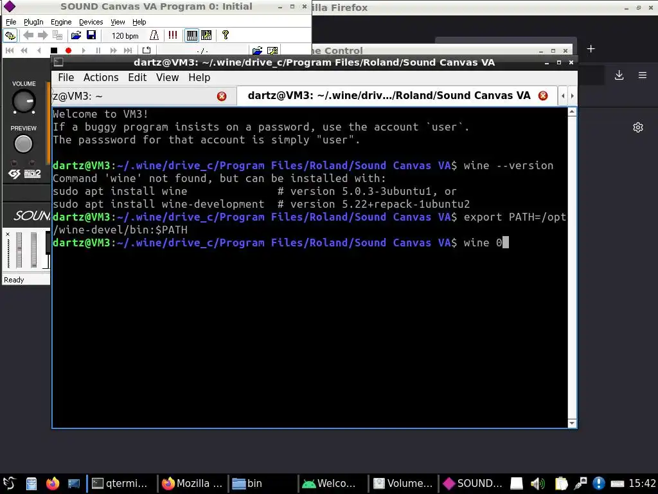This screenshot has width=658, height=494.
Task: Click the VOLUME knob in SOUND Canvas
Action: click(x=24, y=101)
